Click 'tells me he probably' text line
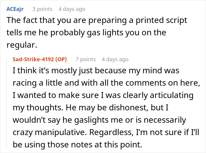Viewport: 206px width, 153px height. [46, 33]
